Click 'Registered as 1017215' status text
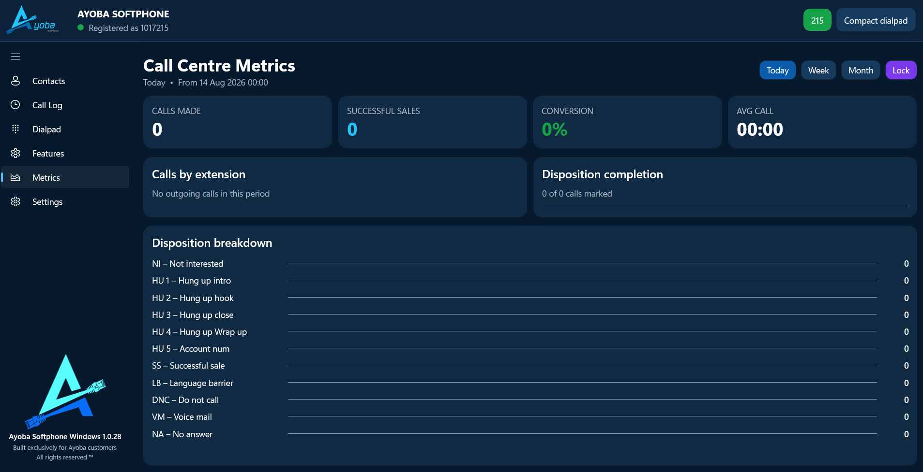Screen dimensions: 923x472 (x=128, y=28)
